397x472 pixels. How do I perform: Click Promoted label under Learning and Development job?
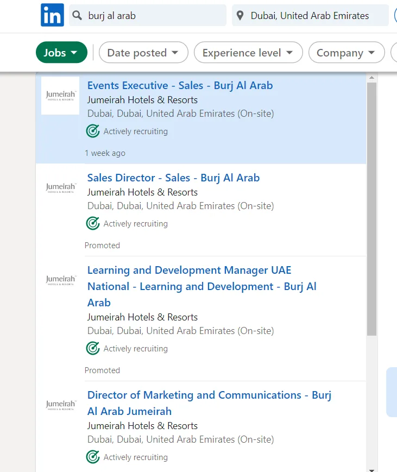point(102,370)
